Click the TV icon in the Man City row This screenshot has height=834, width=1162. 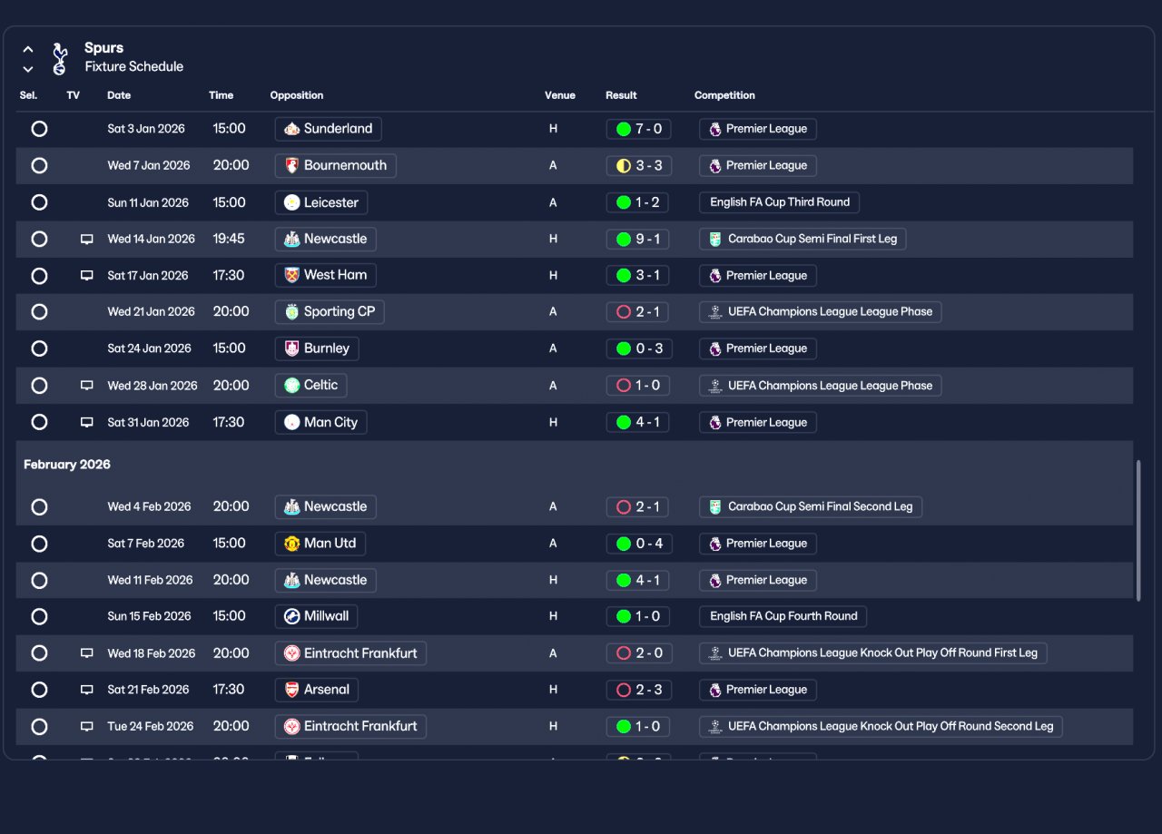click(x=87, y=423)
